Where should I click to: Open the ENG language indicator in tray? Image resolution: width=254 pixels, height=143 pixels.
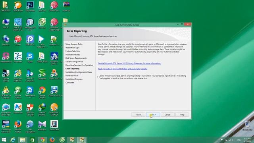pyautogui.click(x=239, y=140)
